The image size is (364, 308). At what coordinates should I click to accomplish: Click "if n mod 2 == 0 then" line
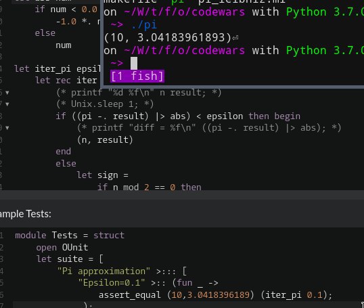(150, 187)
